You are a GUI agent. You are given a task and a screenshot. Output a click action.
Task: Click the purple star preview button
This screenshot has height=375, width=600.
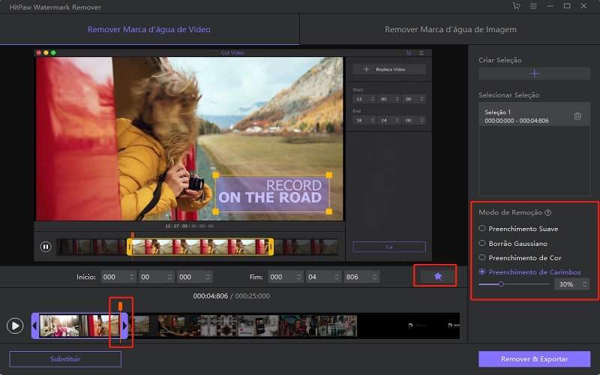(x=438, y=277)
